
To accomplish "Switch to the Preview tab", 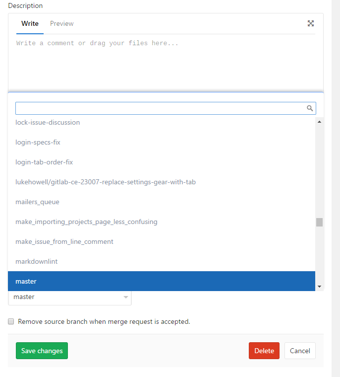I will (61, 23).
